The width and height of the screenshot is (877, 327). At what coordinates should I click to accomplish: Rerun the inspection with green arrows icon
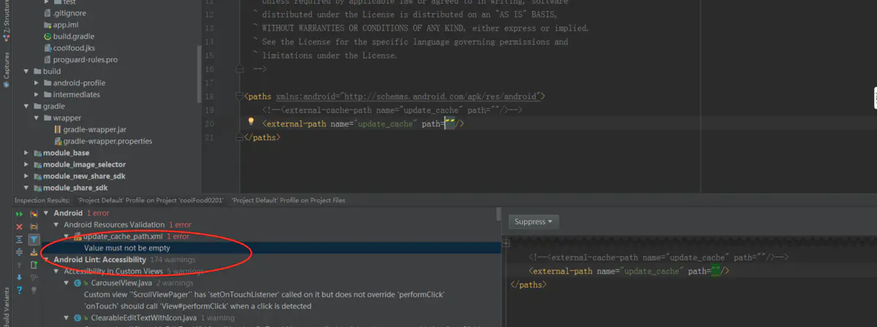click(20, 214)
